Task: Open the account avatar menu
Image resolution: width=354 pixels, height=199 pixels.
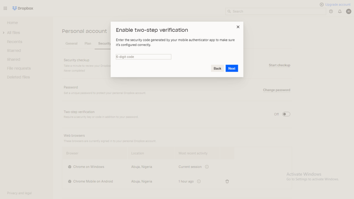Action: (x=348, y=12)
